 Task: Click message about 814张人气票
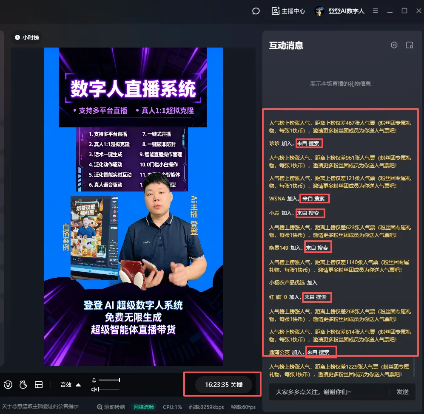(340, 336)
